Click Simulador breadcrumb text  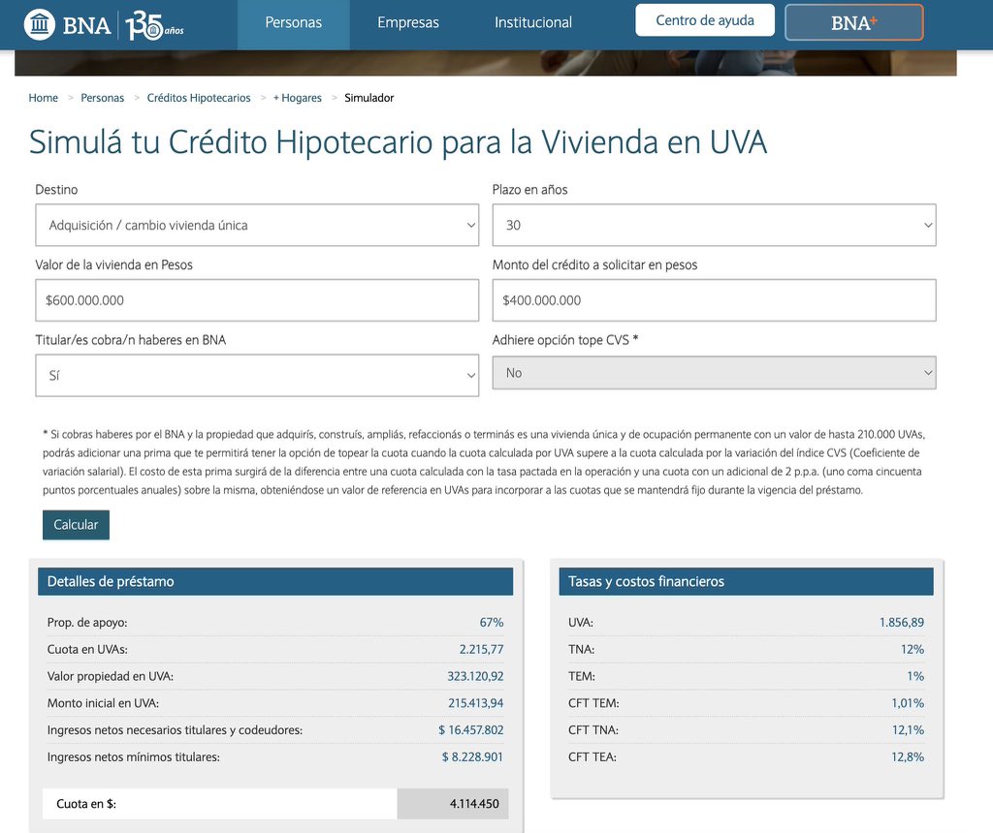(369, 98)
